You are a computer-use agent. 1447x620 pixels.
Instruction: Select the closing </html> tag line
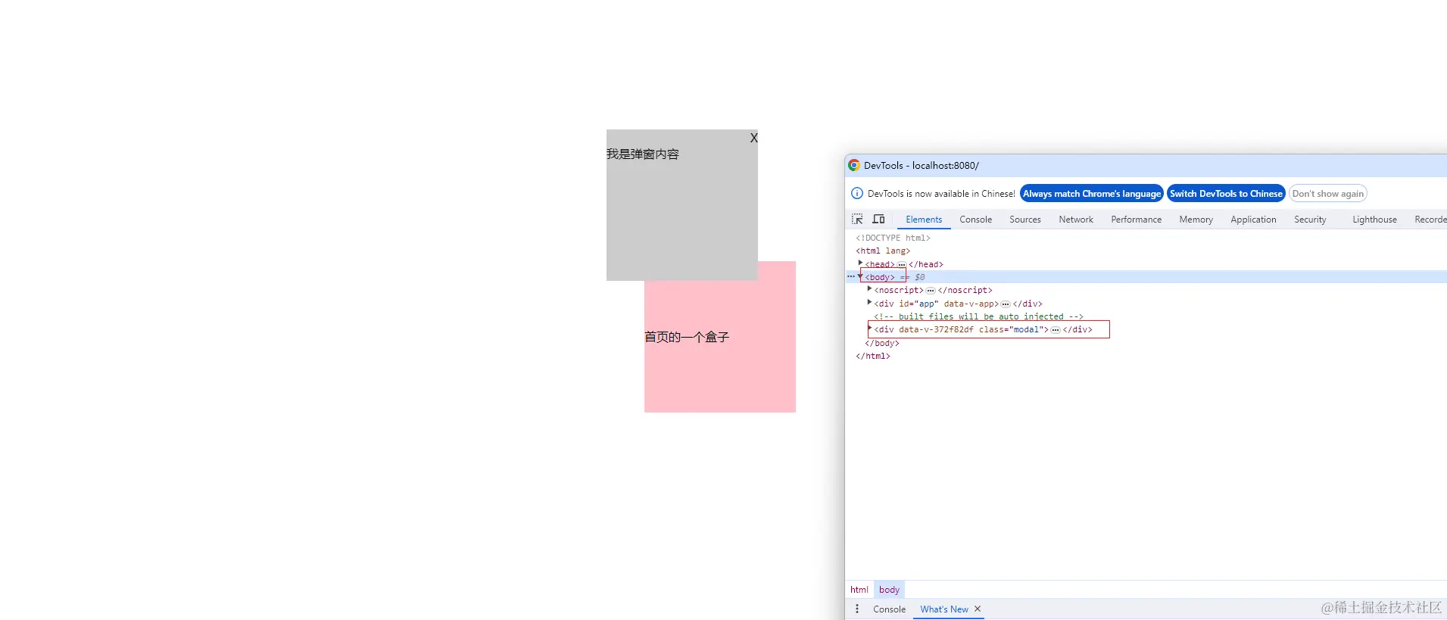[x=873, y=356]
